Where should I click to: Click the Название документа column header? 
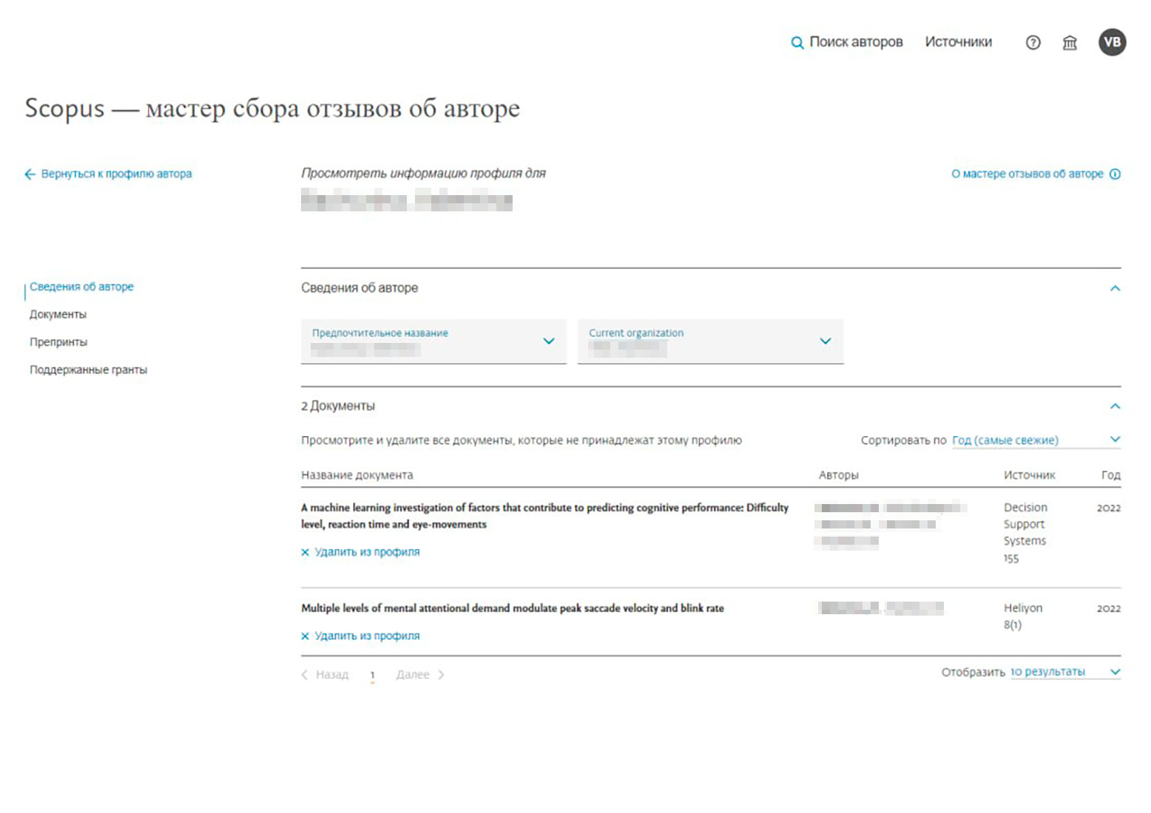pyautogui.click(x=357, y=475)
